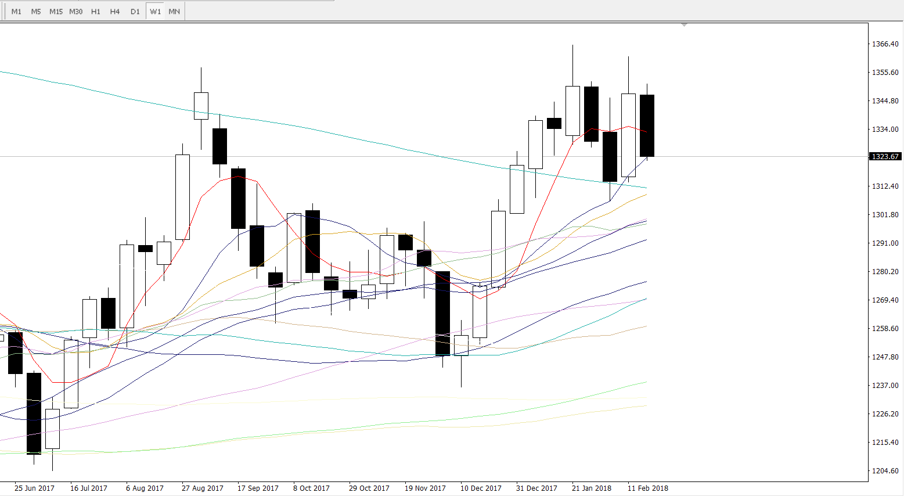This screenshot has height=496, width=904.
Task: Click the chart shift triangle marker
Action: pyautogui.click(x=685, y=25)
